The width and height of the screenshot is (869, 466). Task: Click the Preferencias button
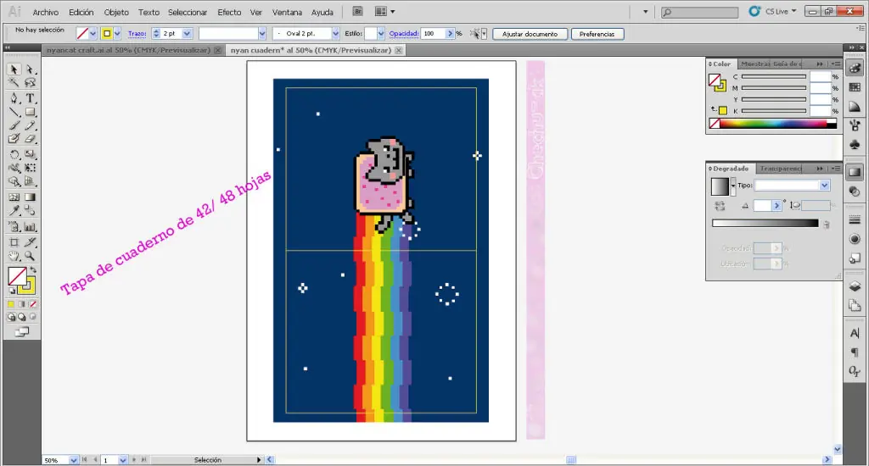click(x=597, y=34)
